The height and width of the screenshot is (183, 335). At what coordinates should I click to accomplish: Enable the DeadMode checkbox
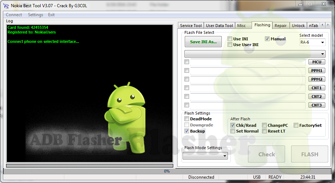pos(187,119)
